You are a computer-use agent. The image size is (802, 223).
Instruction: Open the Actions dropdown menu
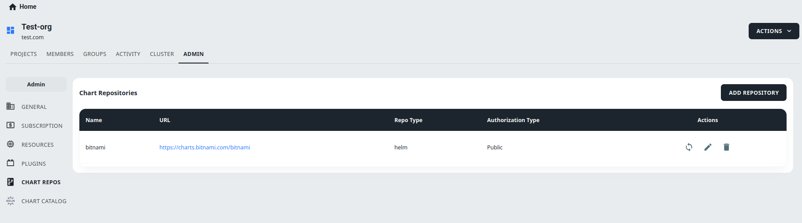tap(774, 31)
